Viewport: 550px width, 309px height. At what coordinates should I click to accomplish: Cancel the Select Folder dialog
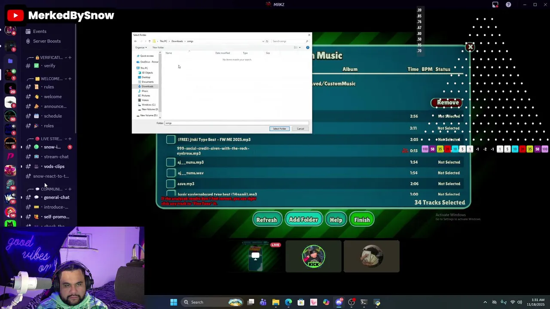click(x=300, y=129)
